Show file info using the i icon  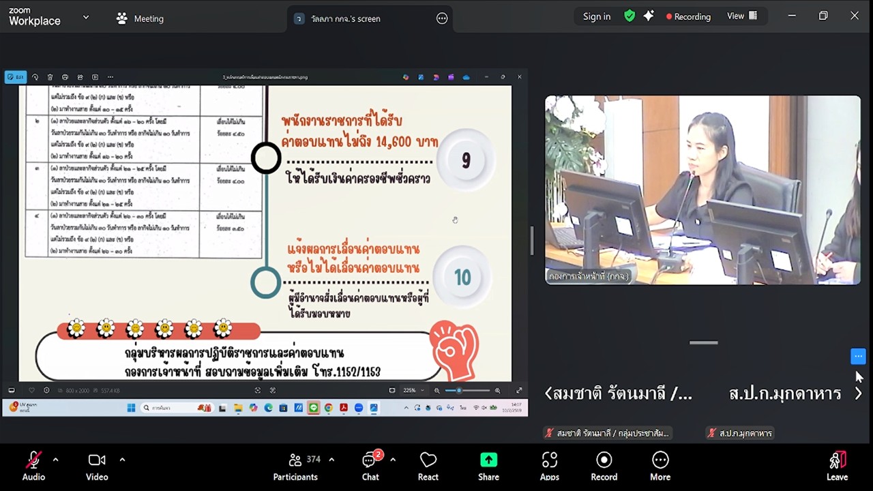(46, 390)
